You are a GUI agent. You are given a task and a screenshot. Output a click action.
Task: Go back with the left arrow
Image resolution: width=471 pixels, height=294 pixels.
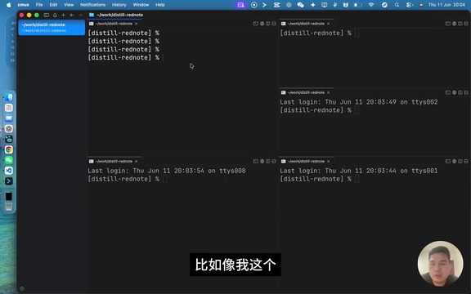click(x=72, y=15)
